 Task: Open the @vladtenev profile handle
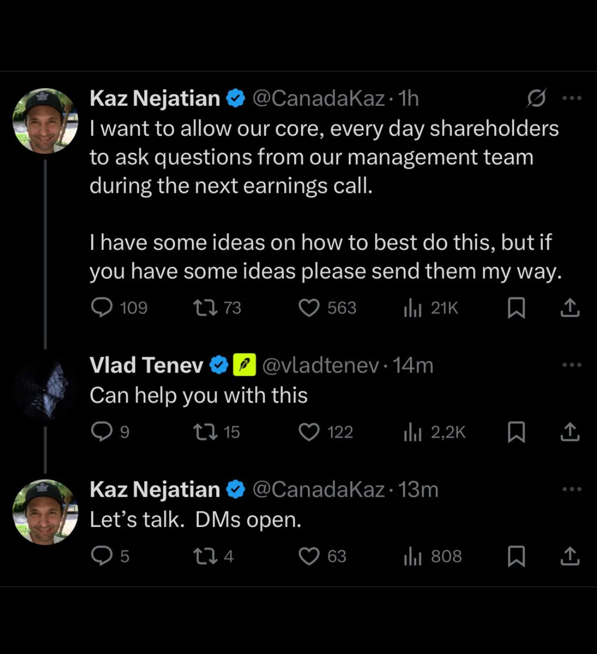[x=320, y=365]
